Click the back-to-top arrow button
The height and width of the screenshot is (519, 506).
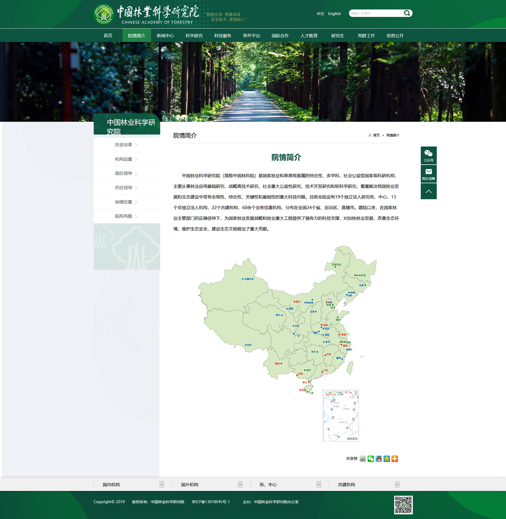(x=428, y=192)
